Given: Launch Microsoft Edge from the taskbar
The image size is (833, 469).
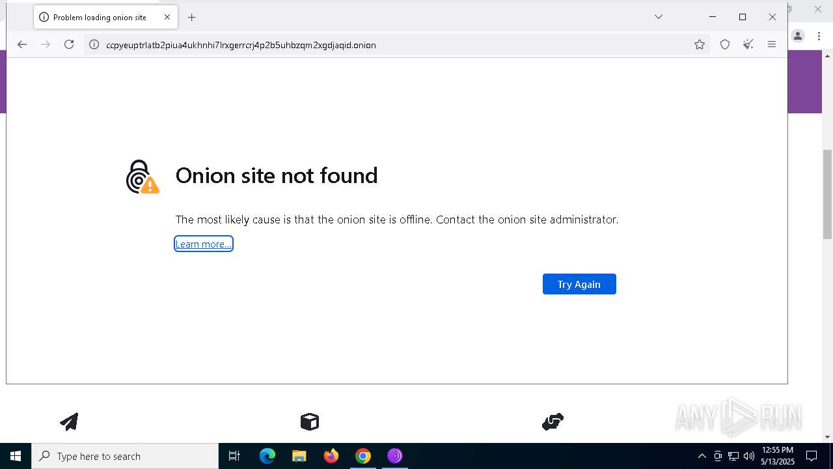Looking at the screenshot, I should pos(267,456).
